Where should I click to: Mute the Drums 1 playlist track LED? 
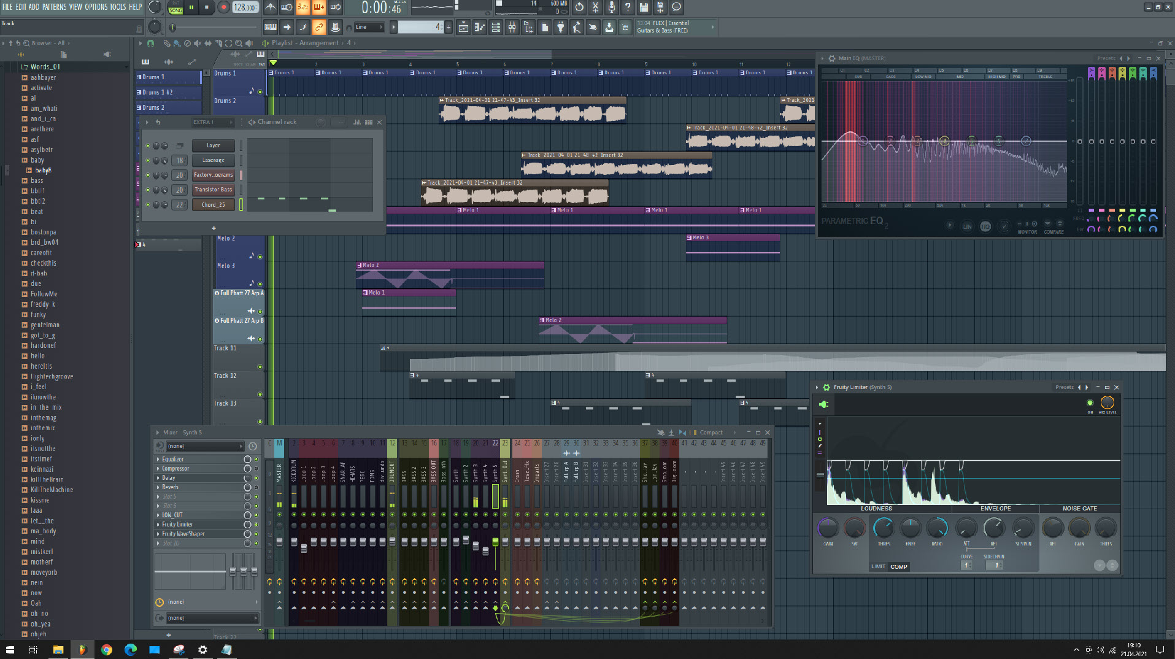[x=260, y=92]
